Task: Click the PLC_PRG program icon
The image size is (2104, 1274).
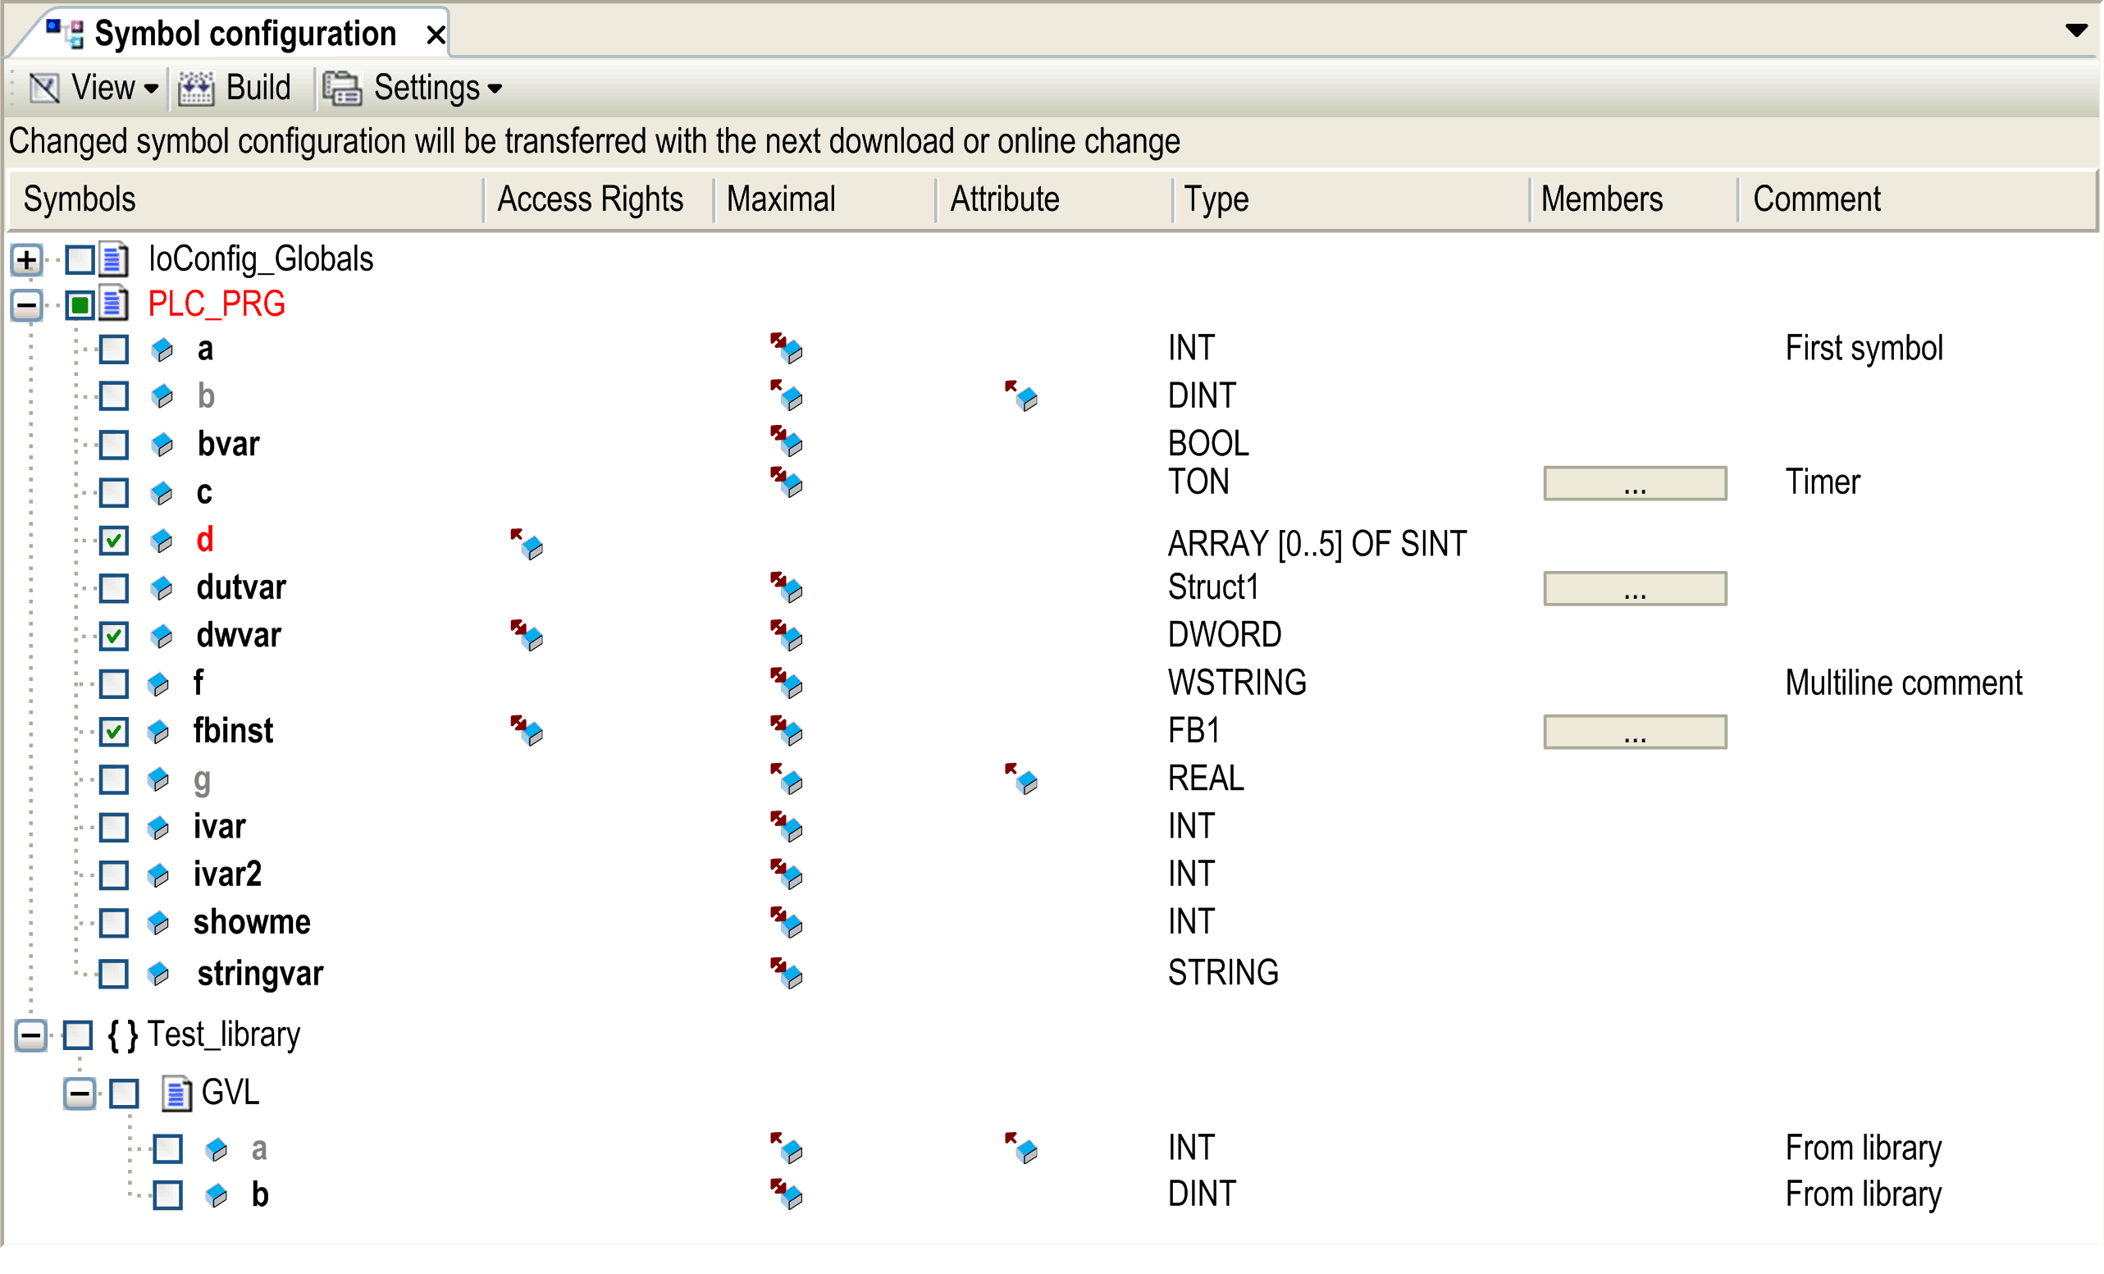Action: tap(112, 304)
